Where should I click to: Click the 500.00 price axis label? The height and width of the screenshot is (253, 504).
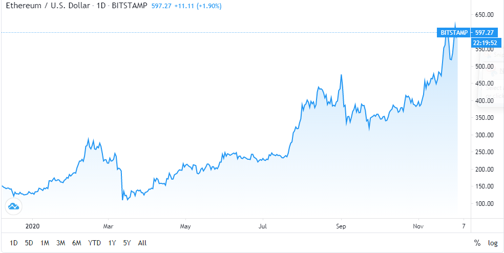[x=485, y=66]
